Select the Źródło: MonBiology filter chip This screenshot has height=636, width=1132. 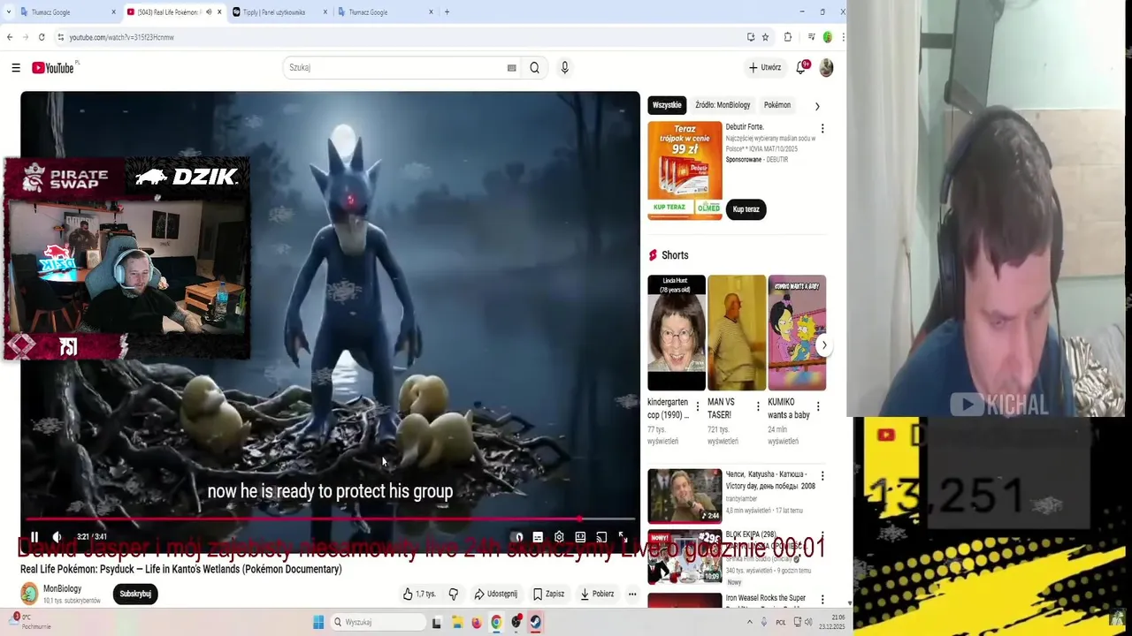pos(723,105)
